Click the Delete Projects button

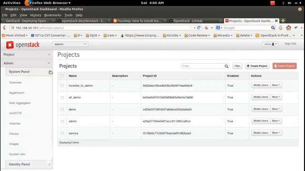click(x=285, y=66)
